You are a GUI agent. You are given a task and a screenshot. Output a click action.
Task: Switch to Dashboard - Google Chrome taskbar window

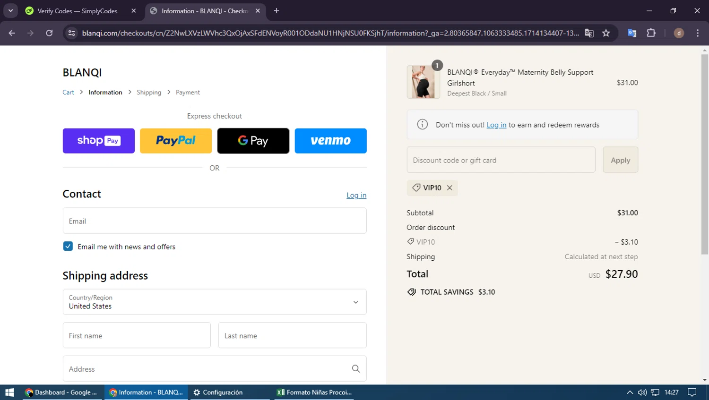(x=63, y=392)
